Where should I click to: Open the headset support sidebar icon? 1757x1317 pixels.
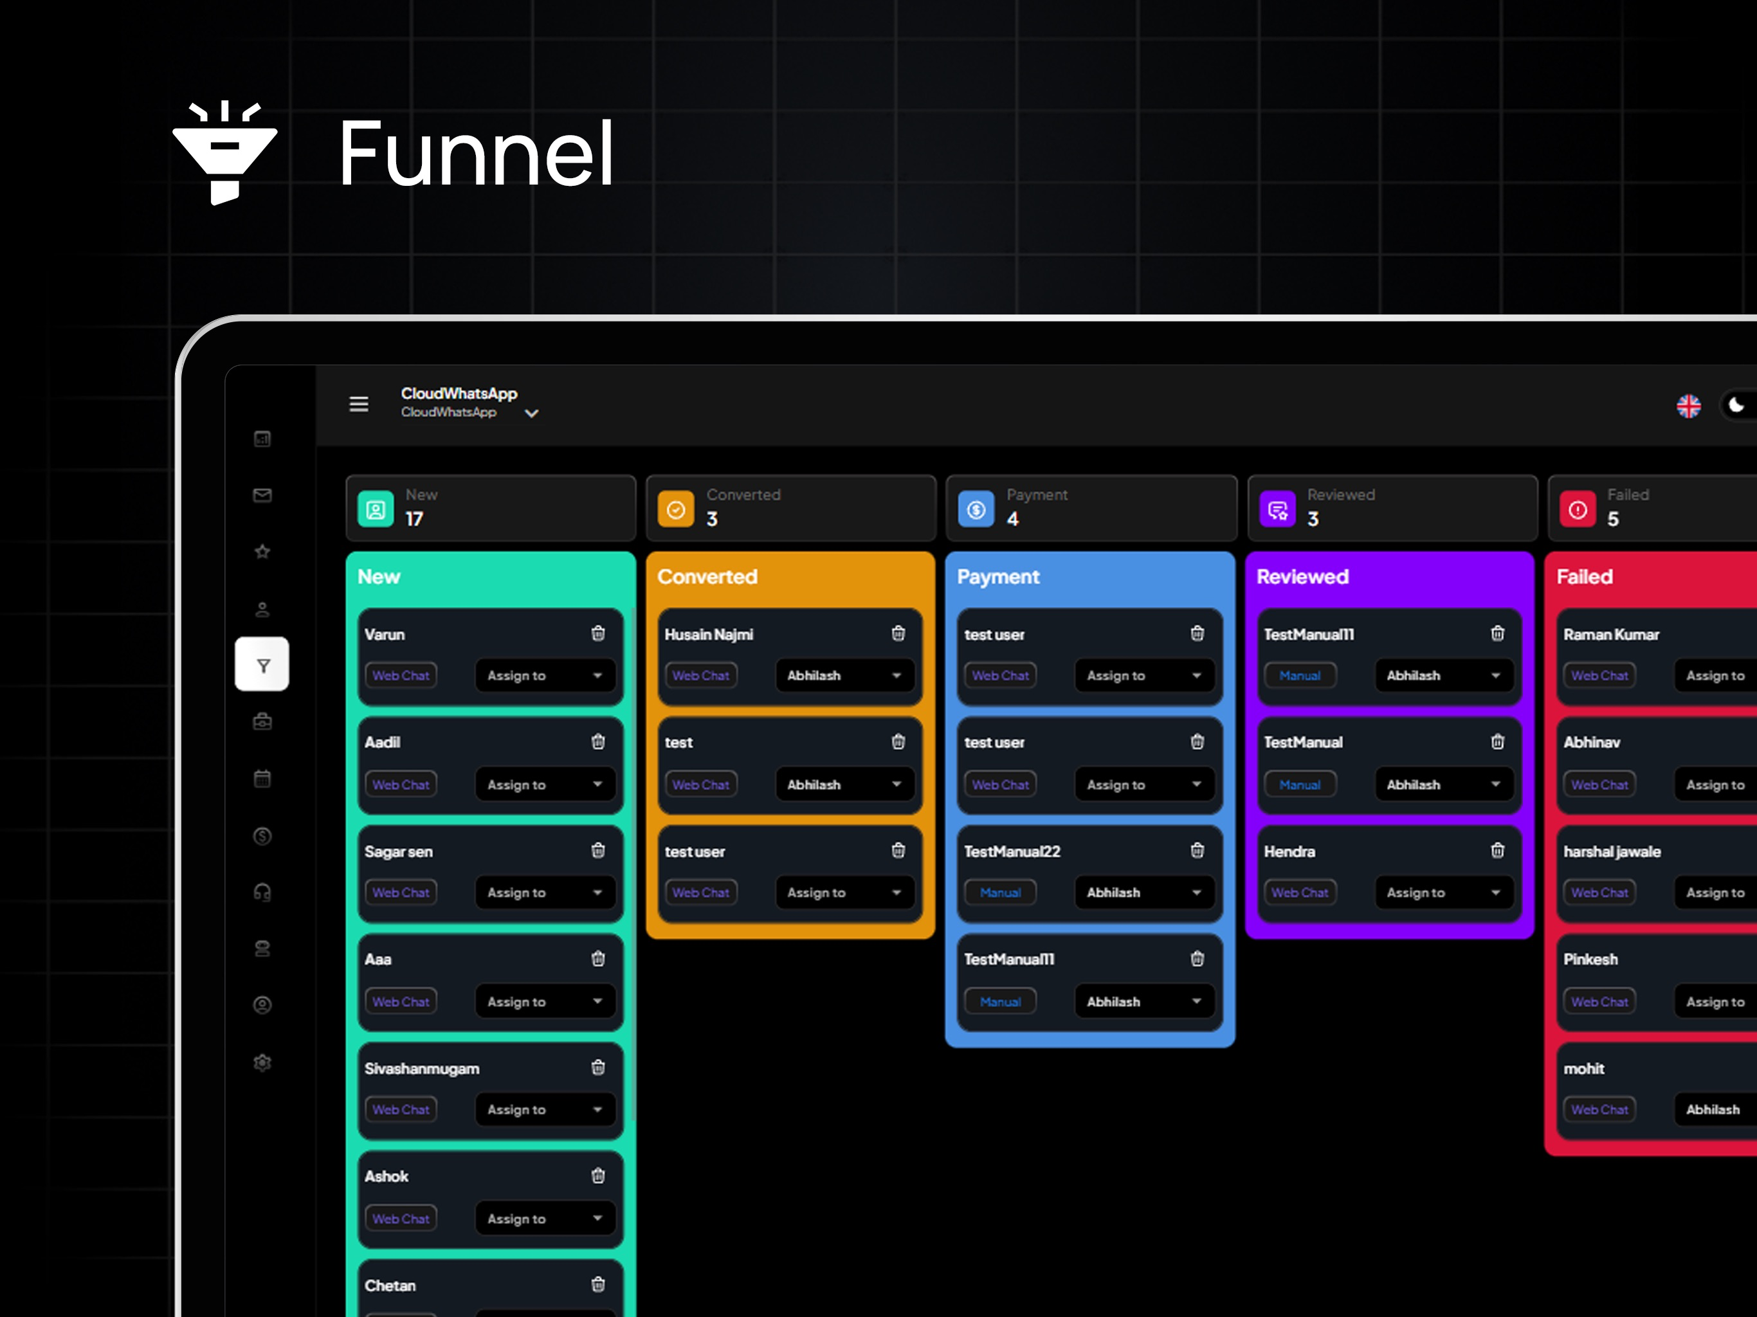click(262, 892)
